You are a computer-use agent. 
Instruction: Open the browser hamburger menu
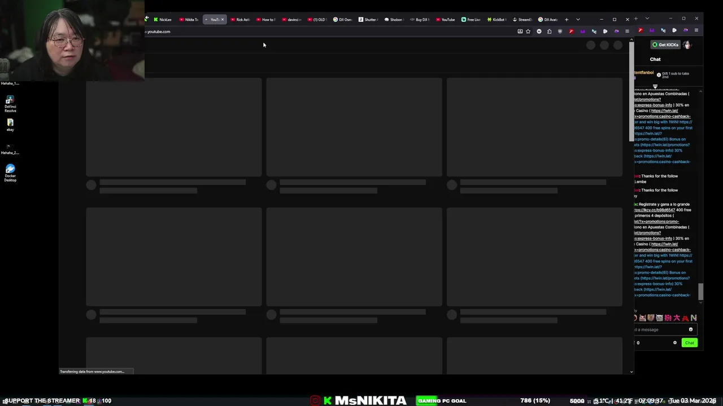pos(627,32)
